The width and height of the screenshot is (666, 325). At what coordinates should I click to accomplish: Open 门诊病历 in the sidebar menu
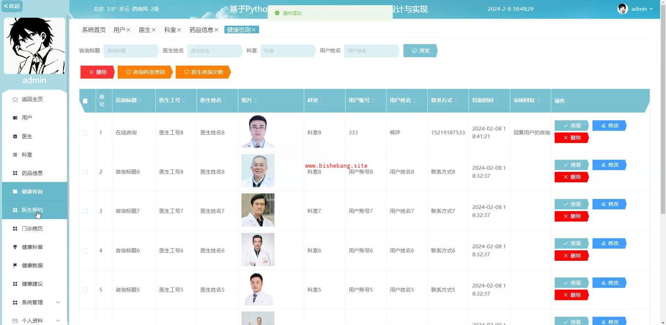[x=32, y=228]
